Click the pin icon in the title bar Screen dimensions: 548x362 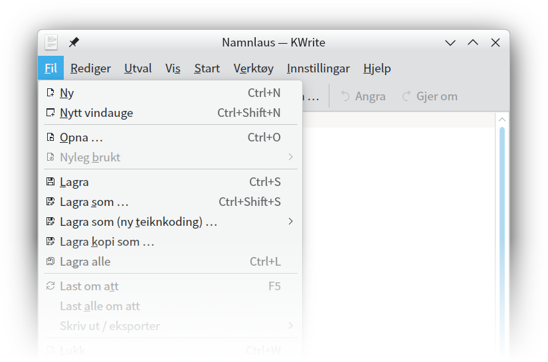point(74,43)
